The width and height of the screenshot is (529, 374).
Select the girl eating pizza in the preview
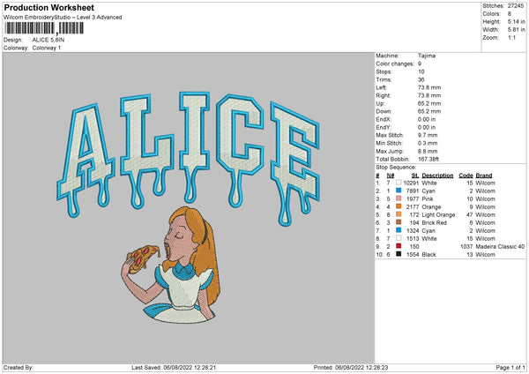pos(171,265)
